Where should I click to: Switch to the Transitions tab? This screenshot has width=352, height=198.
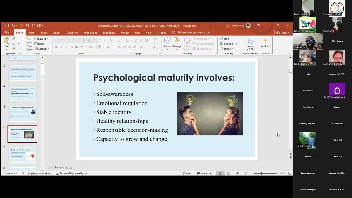pos(72,32)
